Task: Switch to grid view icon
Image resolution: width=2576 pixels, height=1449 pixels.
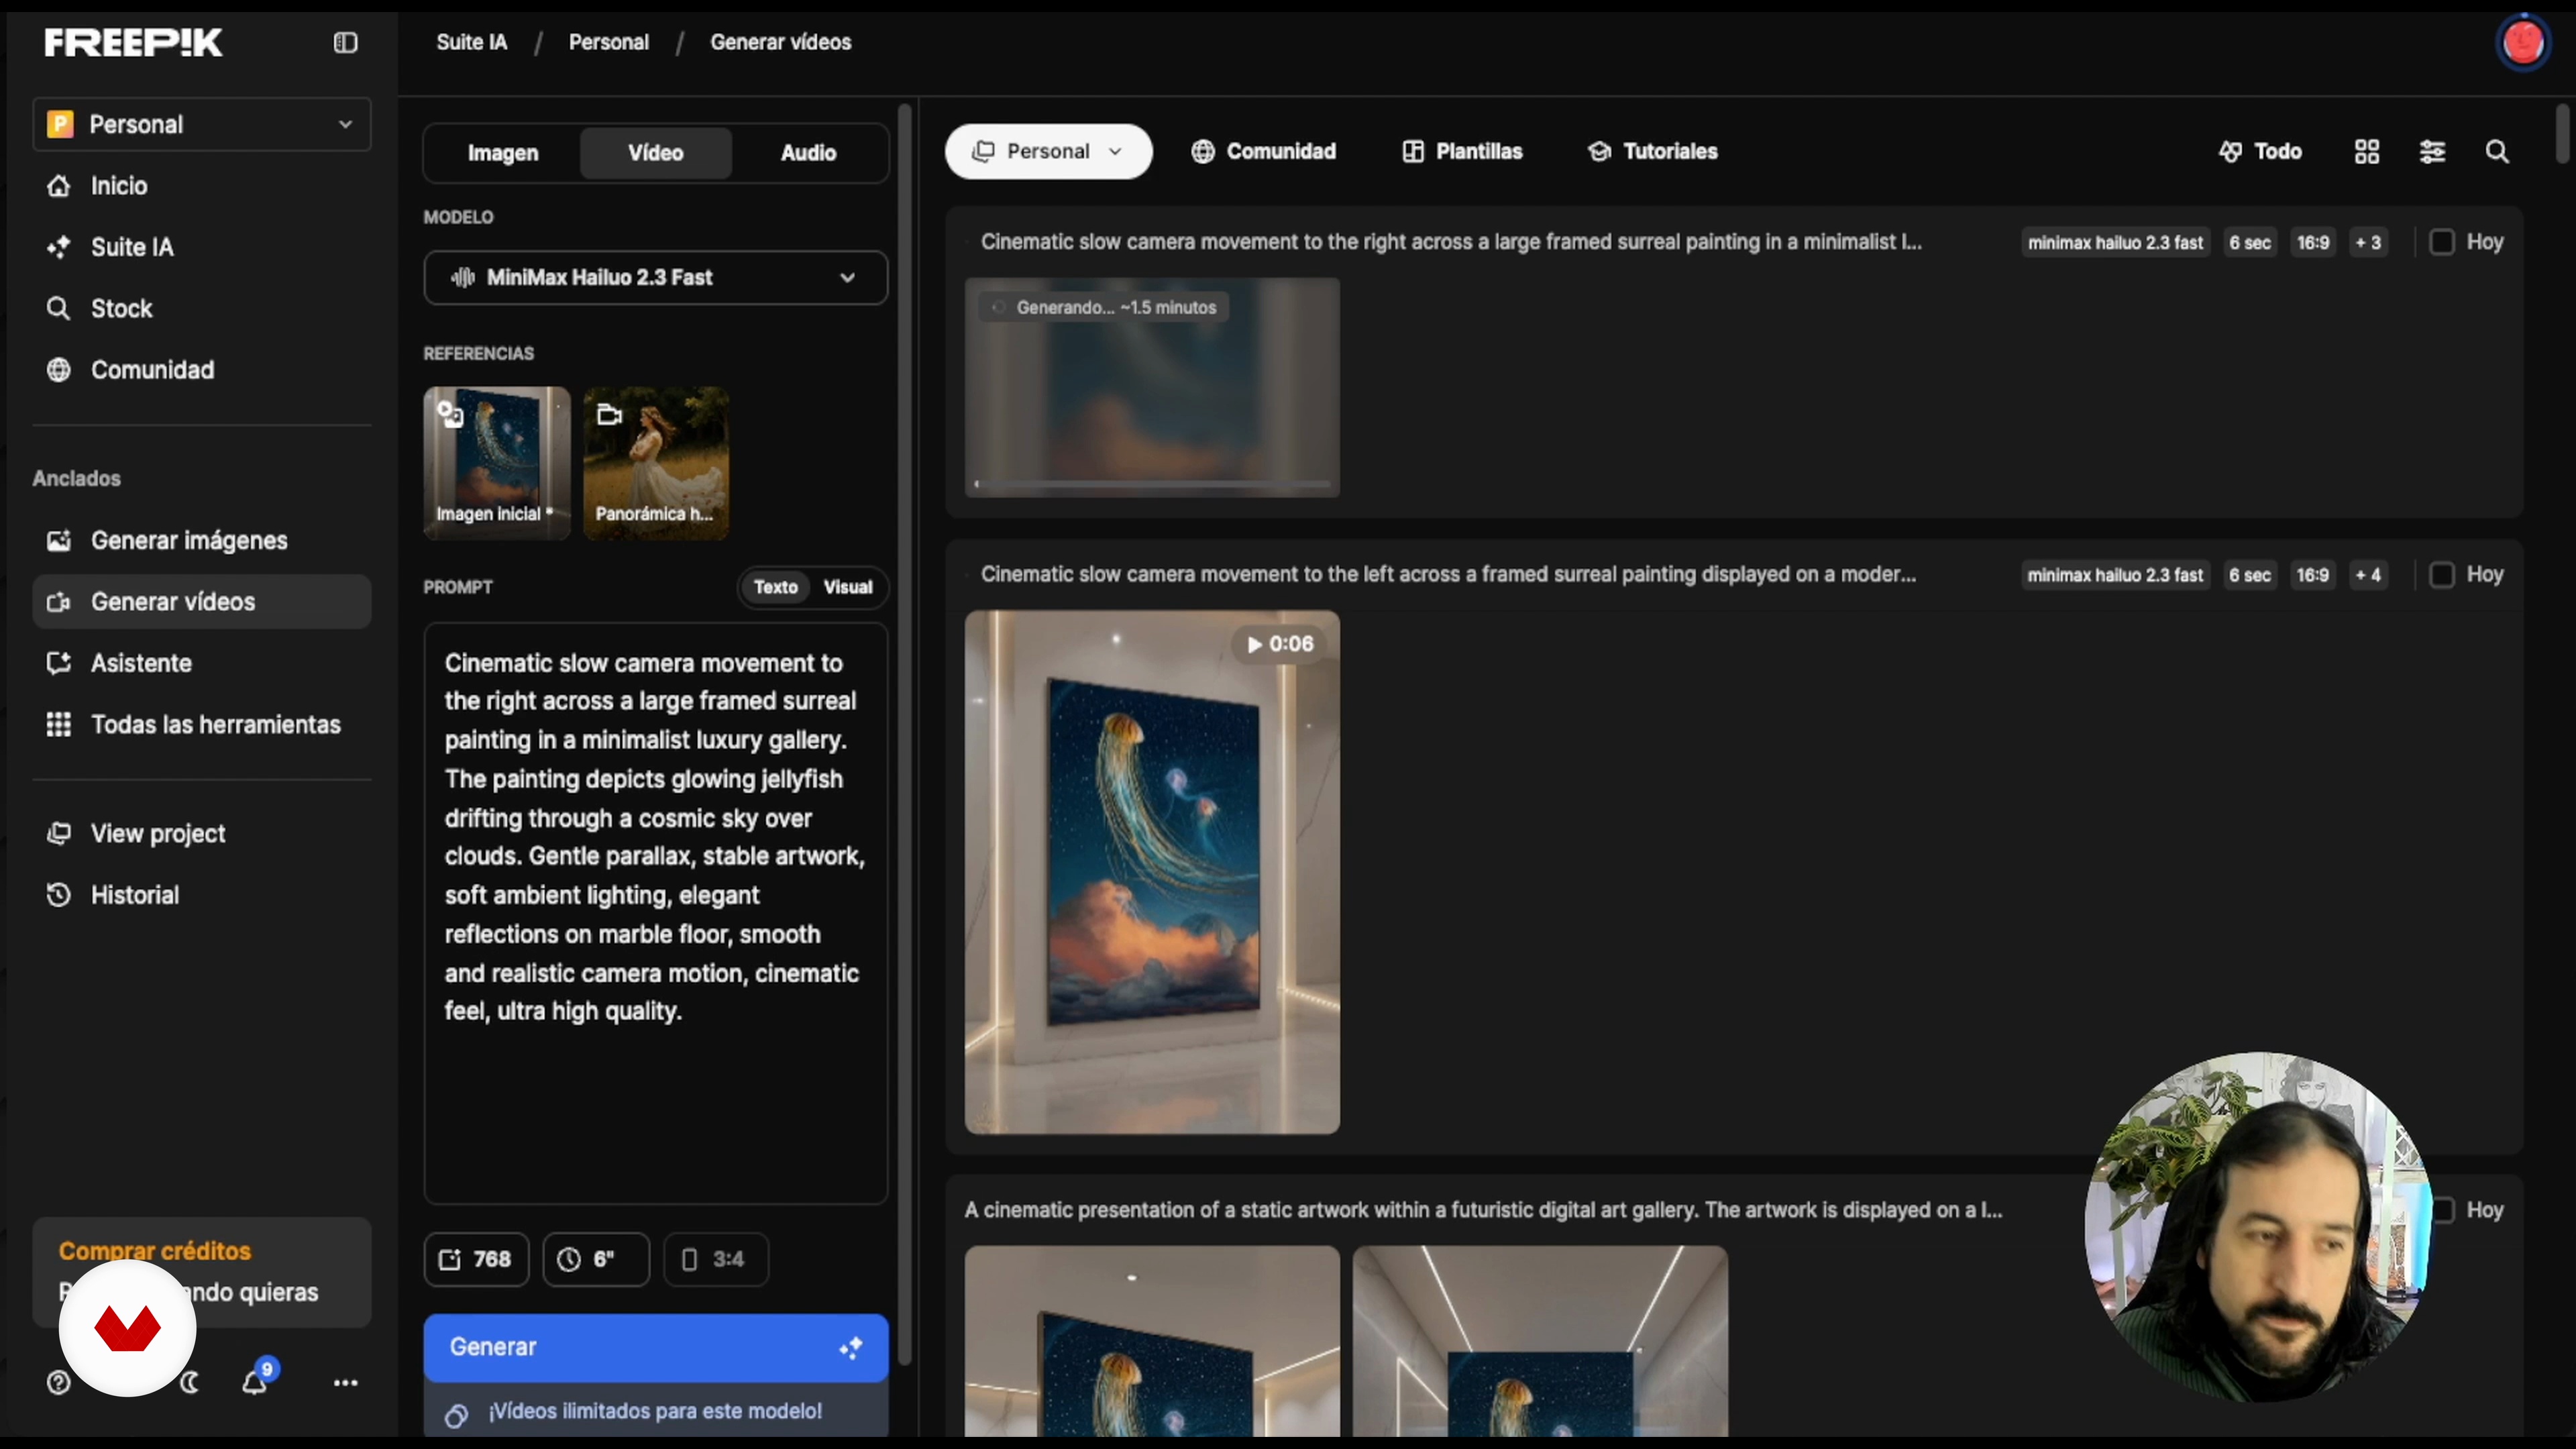Action: point(2366,151)
